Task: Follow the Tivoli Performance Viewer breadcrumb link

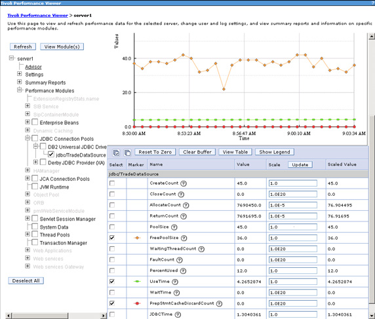Action: point(38,15)
